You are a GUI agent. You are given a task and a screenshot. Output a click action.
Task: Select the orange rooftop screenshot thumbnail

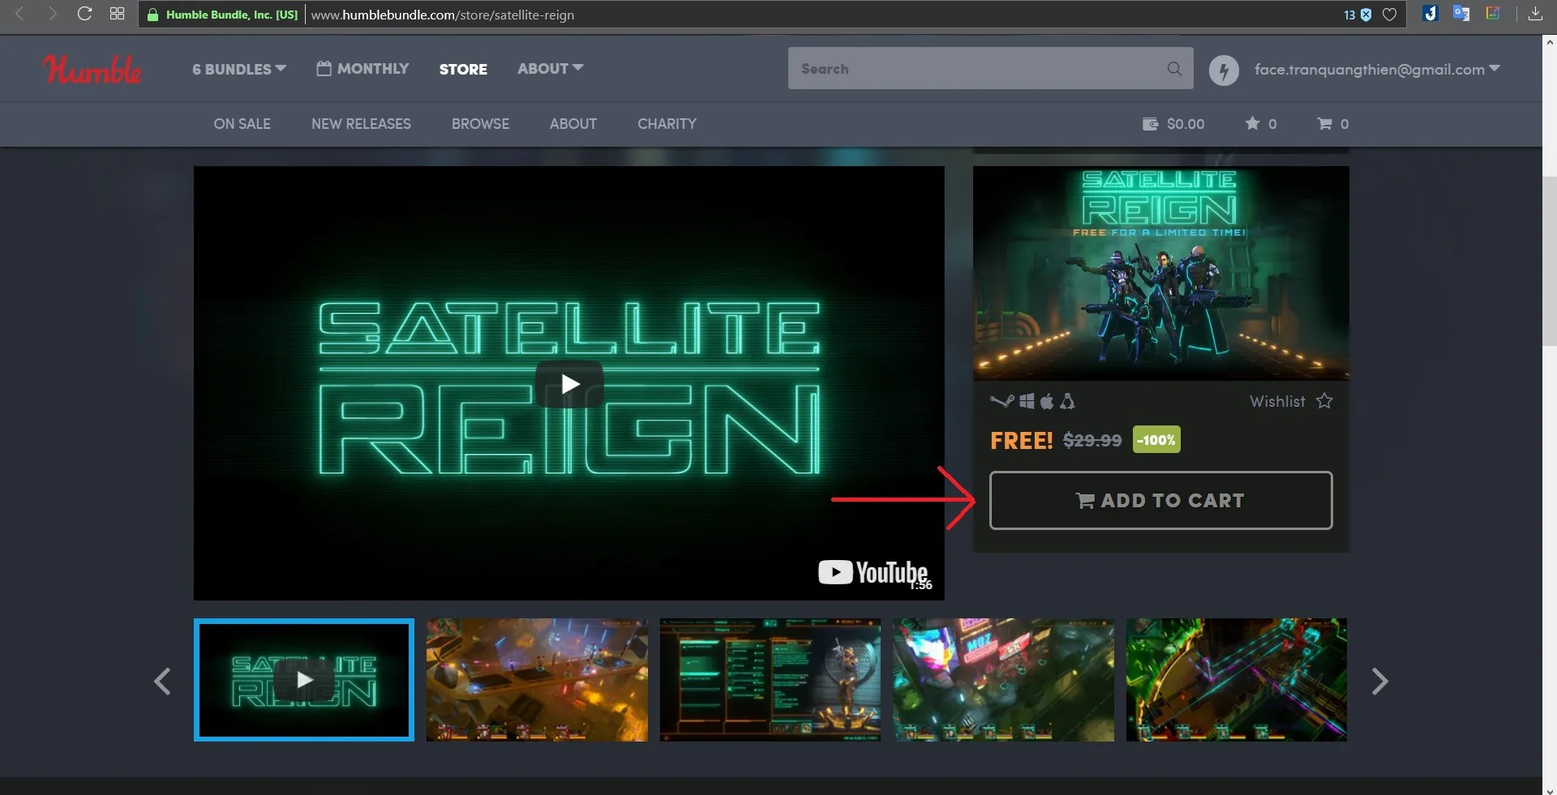coord(537,680)
